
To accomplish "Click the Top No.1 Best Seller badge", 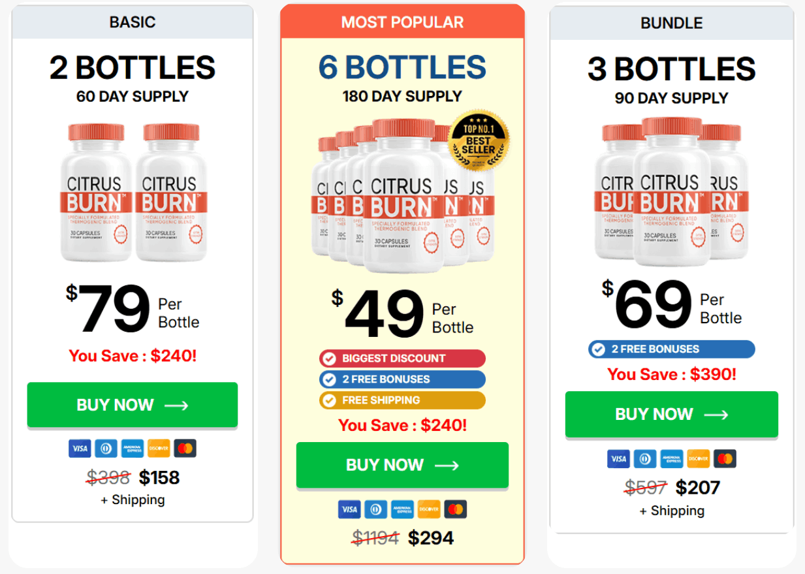I will (x=480, y=141).
